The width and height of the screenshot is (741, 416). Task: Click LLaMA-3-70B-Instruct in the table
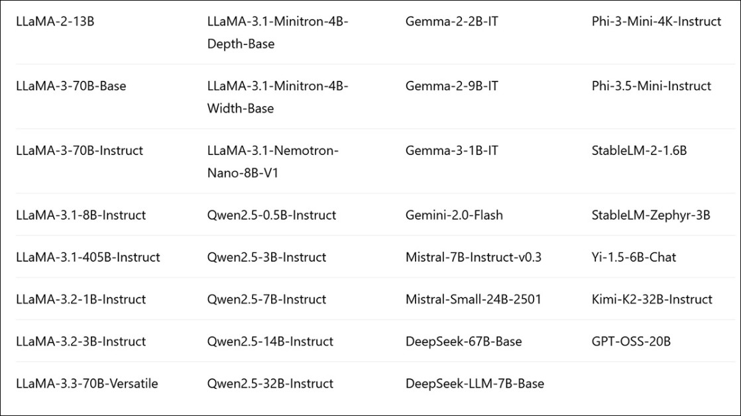(x=80, y=151)
